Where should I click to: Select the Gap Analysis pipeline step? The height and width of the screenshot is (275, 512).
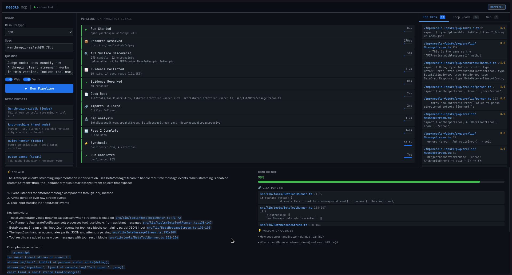point(248,120)
